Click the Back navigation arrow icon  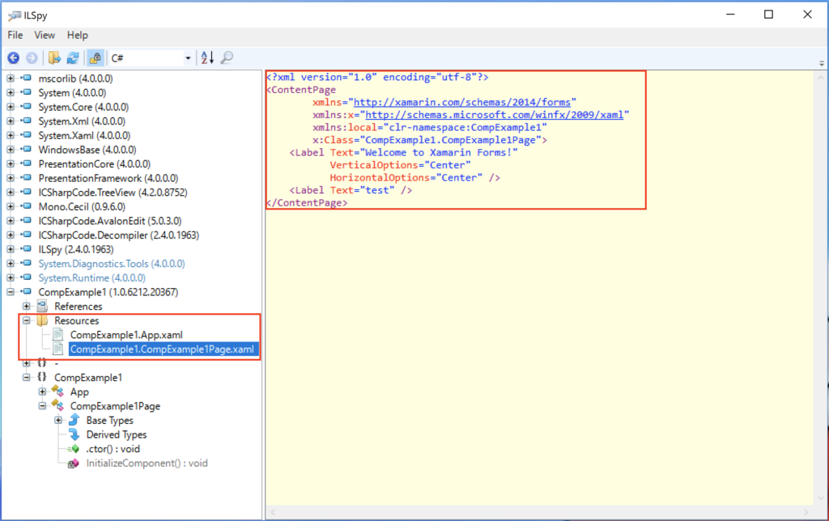[13, 58]
